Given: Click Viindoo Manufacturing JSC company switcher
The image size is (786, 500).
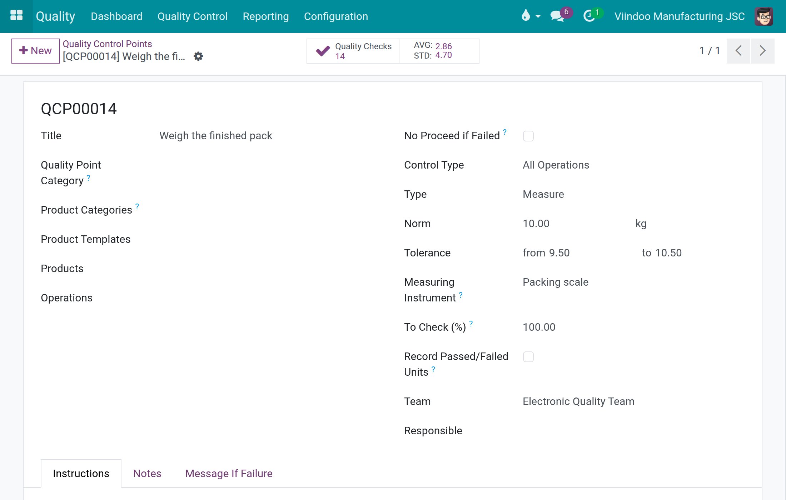Looking at the screenshot, I should [x=679, y=16].
